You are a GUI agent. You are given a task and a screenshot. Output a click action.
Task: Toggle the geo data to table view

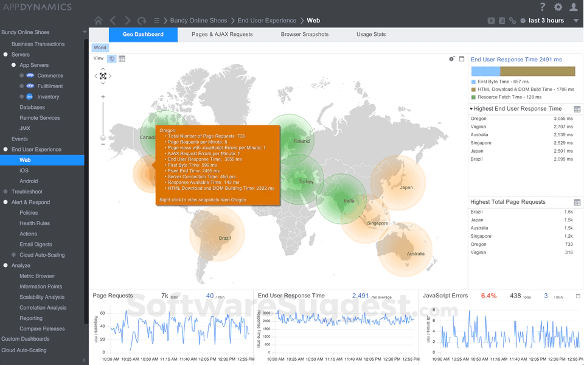121,58
